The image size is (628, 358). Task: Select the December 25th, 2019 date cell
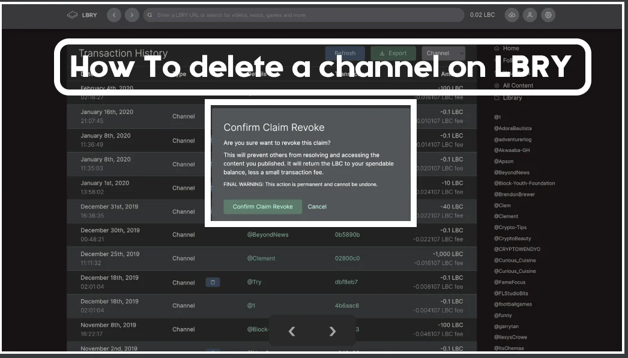point(110,258)
